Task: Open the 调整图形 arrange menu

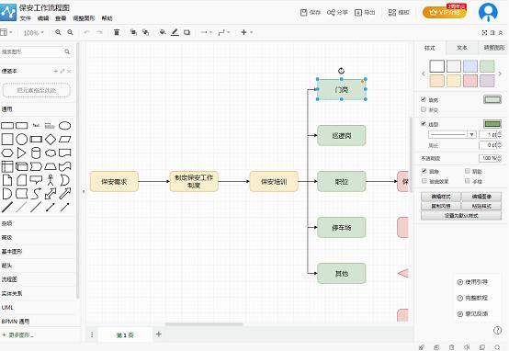Action: [x=84, y=18]
